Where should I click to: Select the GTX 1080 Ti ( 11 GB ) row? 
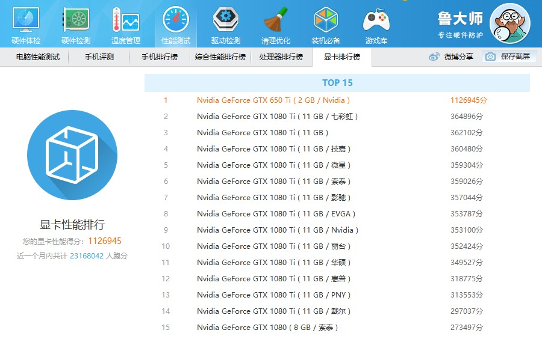pyautogui.click(x=337, y=132)
